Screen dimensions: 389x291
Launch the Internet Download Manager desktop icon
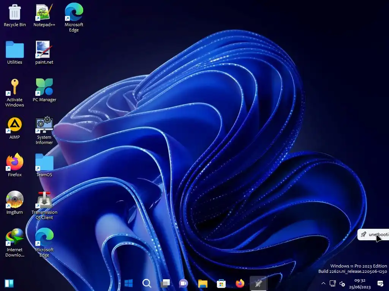(15, 243)
